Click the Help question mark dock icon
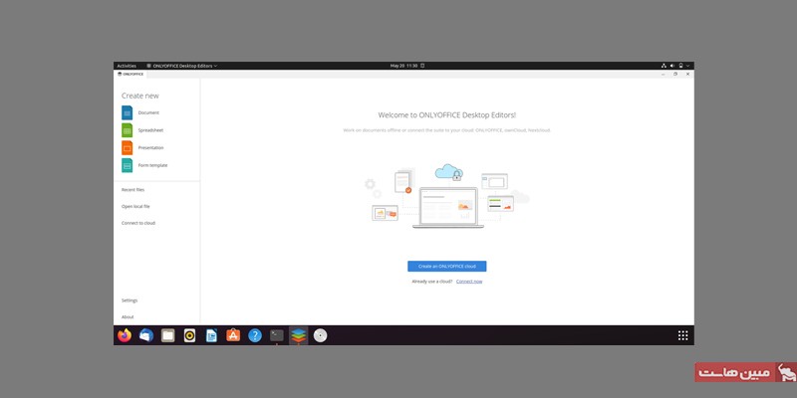This screenshot has width=797, height=398. coord(255,335)
